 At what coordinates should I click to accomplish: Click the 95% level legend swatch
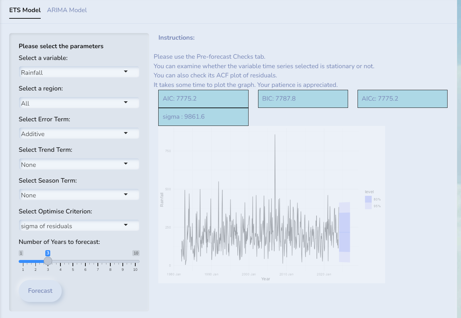368,206
